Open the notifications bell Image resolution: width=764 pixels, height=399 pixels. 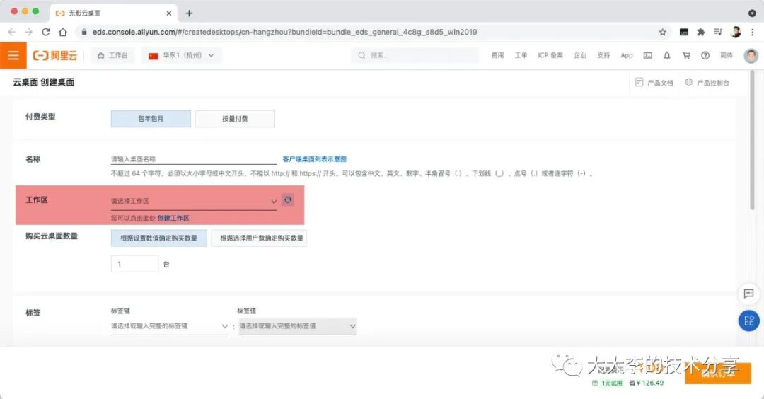(x=667, y=56)
